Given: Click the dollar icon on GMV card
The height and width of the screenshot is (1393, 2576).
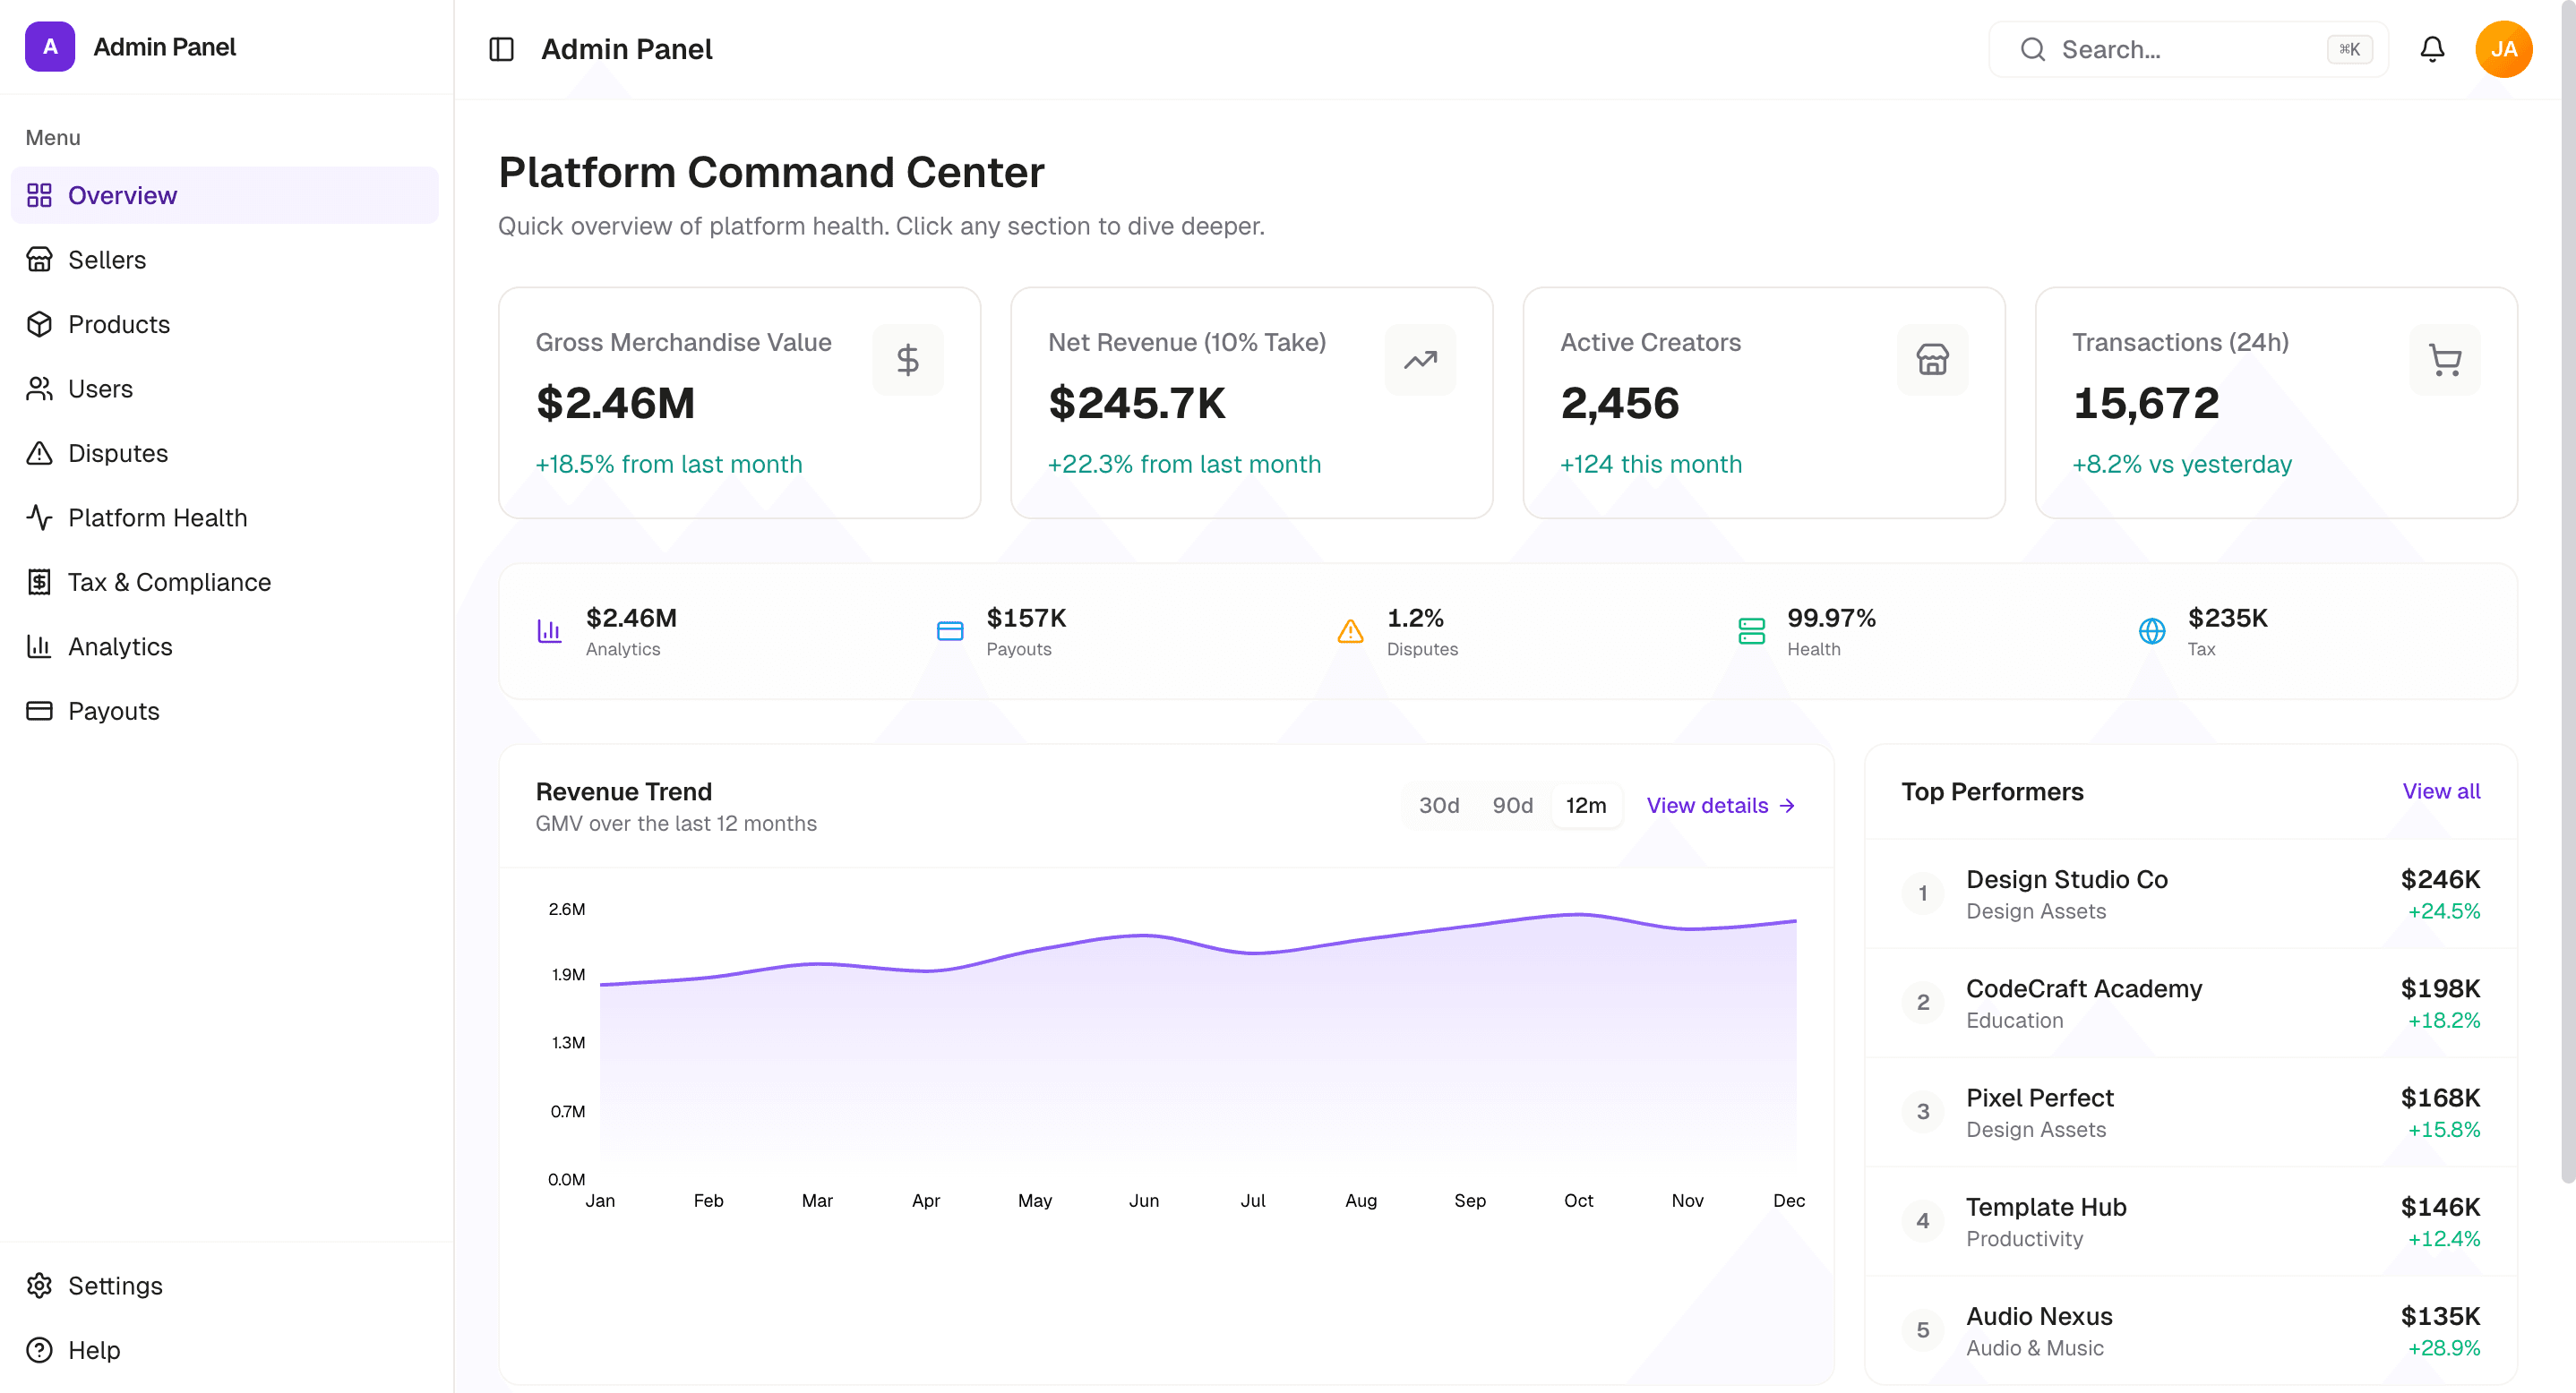Looking at the screenshot, I should coord(907,360).
